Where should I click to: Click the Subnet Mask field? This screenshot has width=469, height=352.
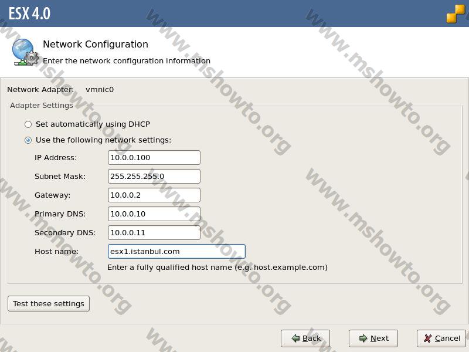coord(154,177)
